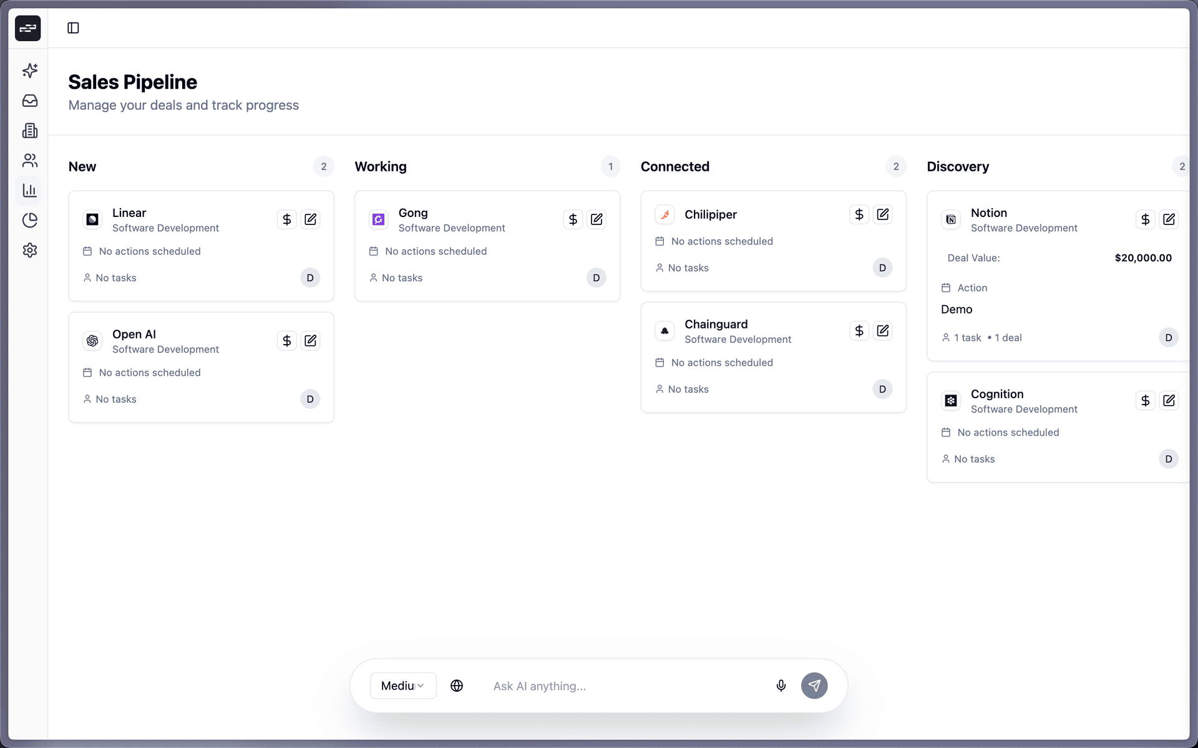1198x748 pixels.
Task: Click the dollar icon on Notion card
Action: coord(1145,219)
